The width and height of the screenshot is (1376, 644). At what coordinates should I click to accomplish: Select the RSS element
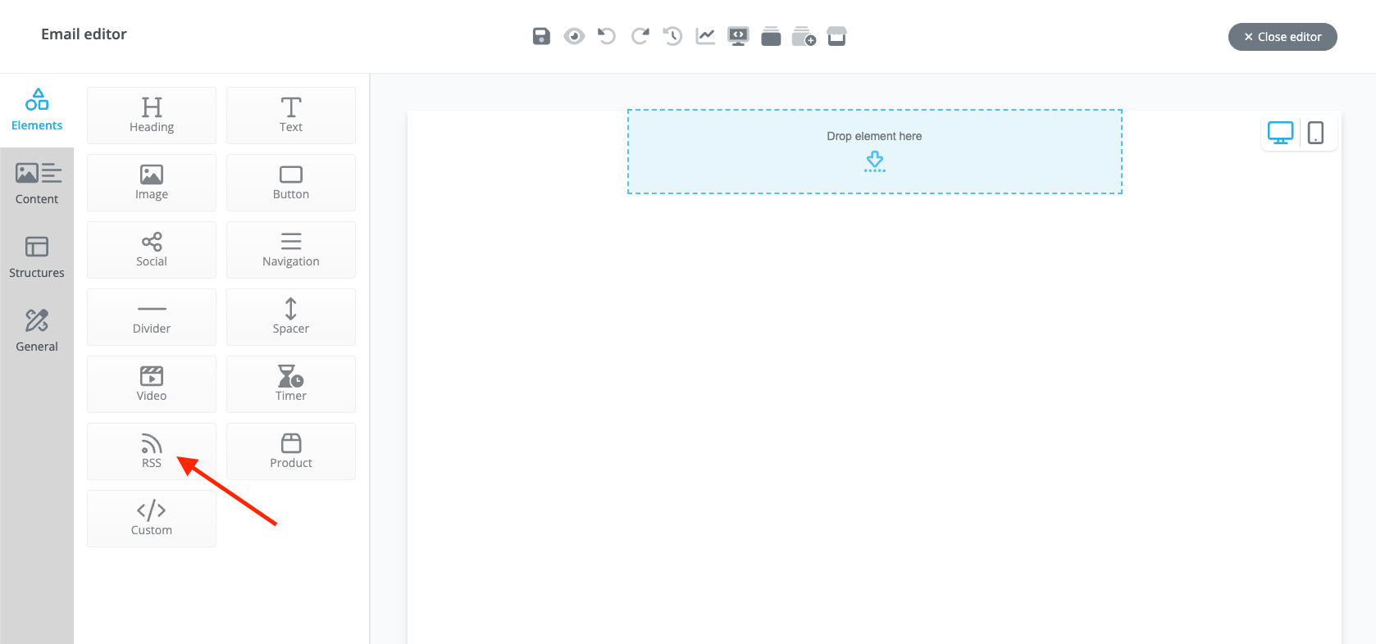(152, 451)
